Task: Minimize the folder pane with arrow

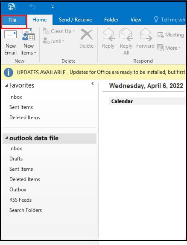Action: [93, 84]
